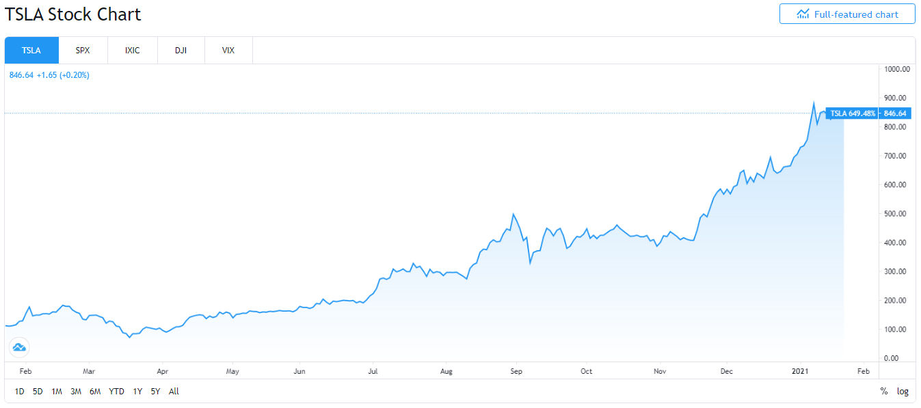
Task: Click the TSLA Stock Chart heading
Action: pyautogui.click(x=73, y=14)
